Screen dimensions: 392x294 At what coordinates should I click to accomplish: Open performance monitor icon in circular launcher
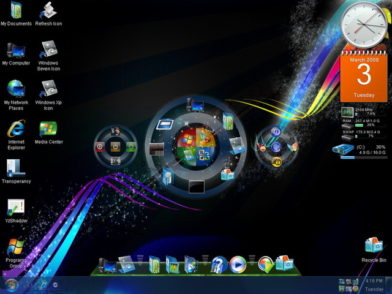[x=157, y=149]
